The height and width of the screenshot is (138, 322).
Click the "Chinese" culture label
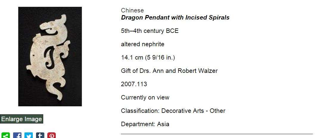(132, 11)
